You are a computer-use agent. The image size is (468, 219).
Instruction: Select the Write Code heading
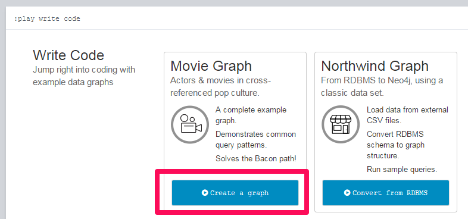point(68,55)
